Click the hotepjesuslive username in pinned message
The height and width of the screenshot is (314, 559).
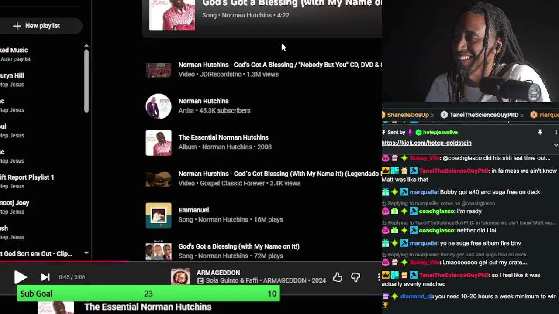coord(440,132)
